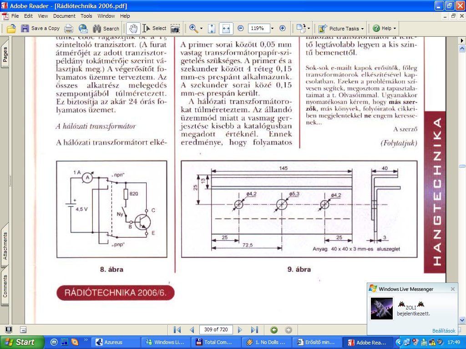Open the zoom tool dropdown arrow
Image resolution: width=466 pixels, height=349 pixels.
pos(201,29)
